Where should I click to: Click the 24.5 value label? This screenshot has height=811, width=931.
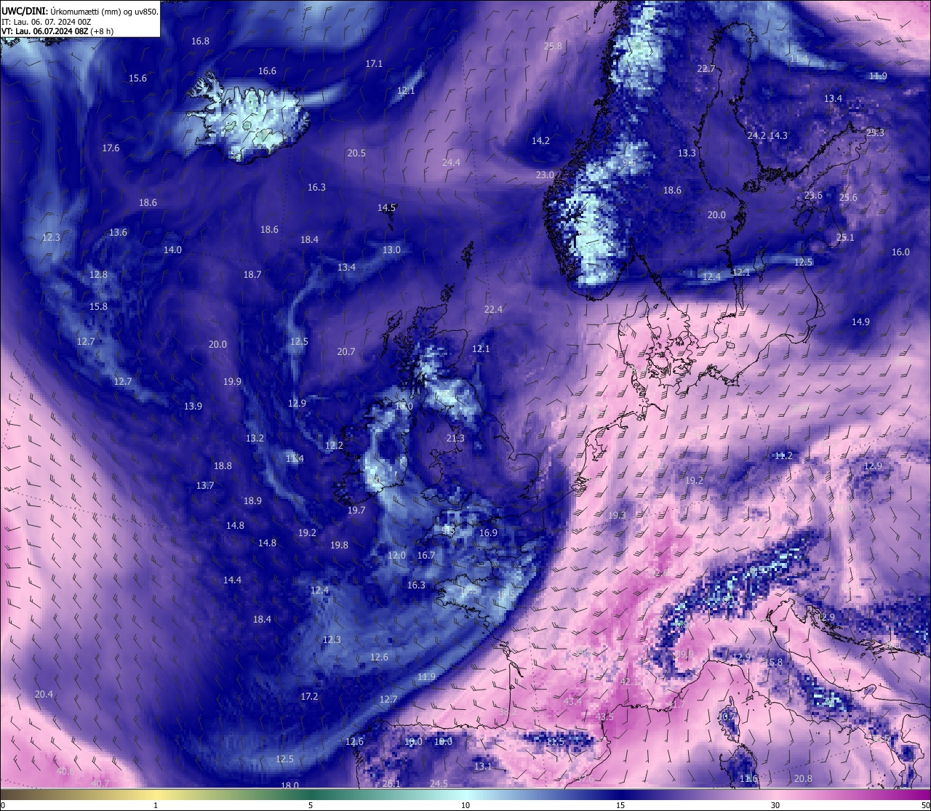click(439, 784)
